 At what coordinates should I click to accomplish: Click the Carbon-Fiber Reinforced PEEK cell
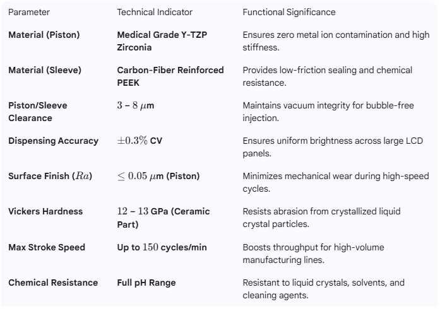pyautogui.click(x=170, y=76)
